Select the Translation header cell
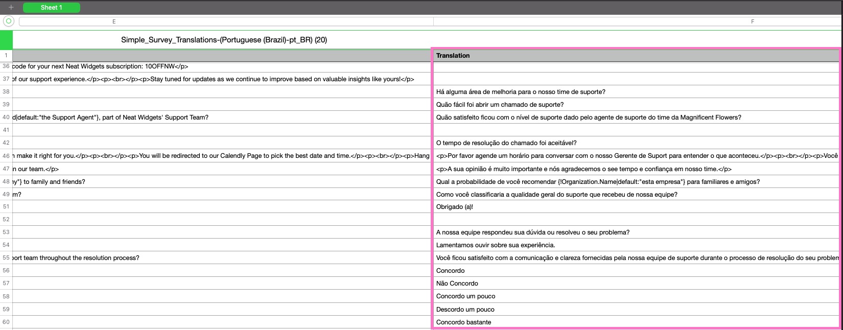 pos(636,55)
